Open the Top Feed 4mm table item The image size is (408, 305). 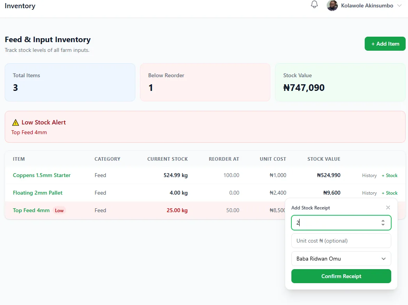[x=31, y=210]
